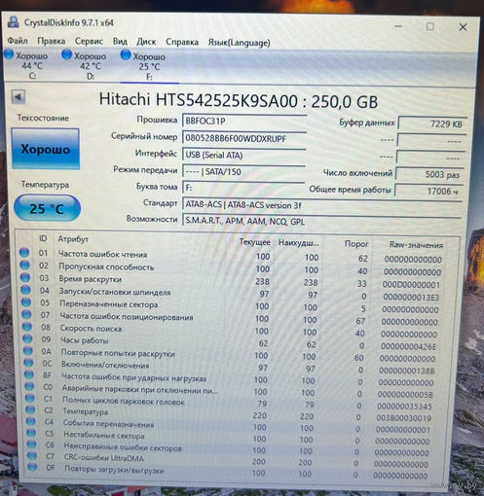Viewport: 484px width, 496px height.
Task: Click the Стандарт field ATA8-ACS
Action: click(322, 205)
